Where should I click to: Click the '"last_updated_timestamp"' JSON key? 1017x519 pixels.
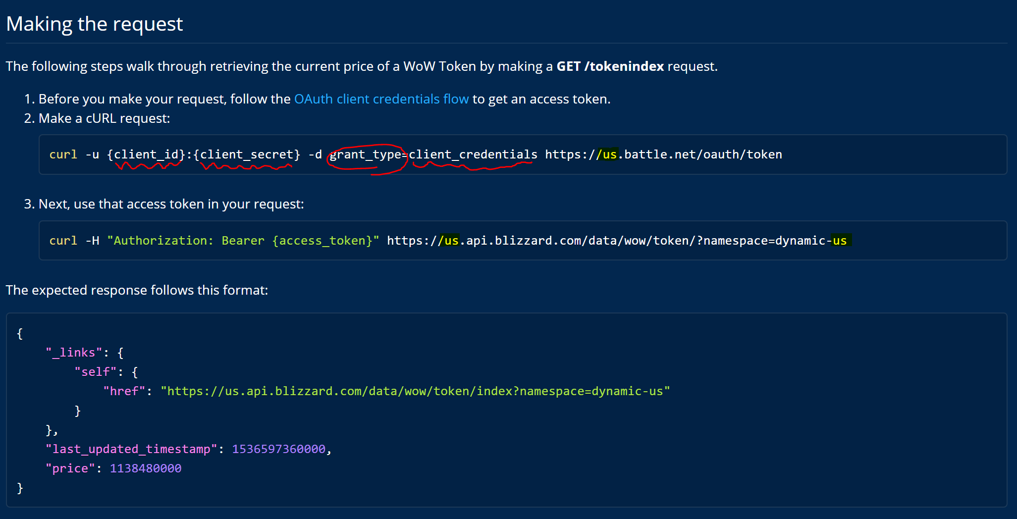(x=131, y=449)
